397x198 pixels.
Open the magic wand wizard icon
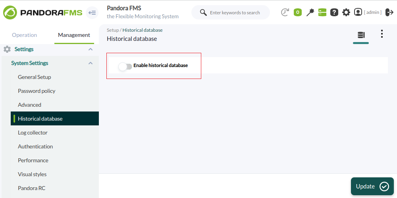click(x=310, y=12)
